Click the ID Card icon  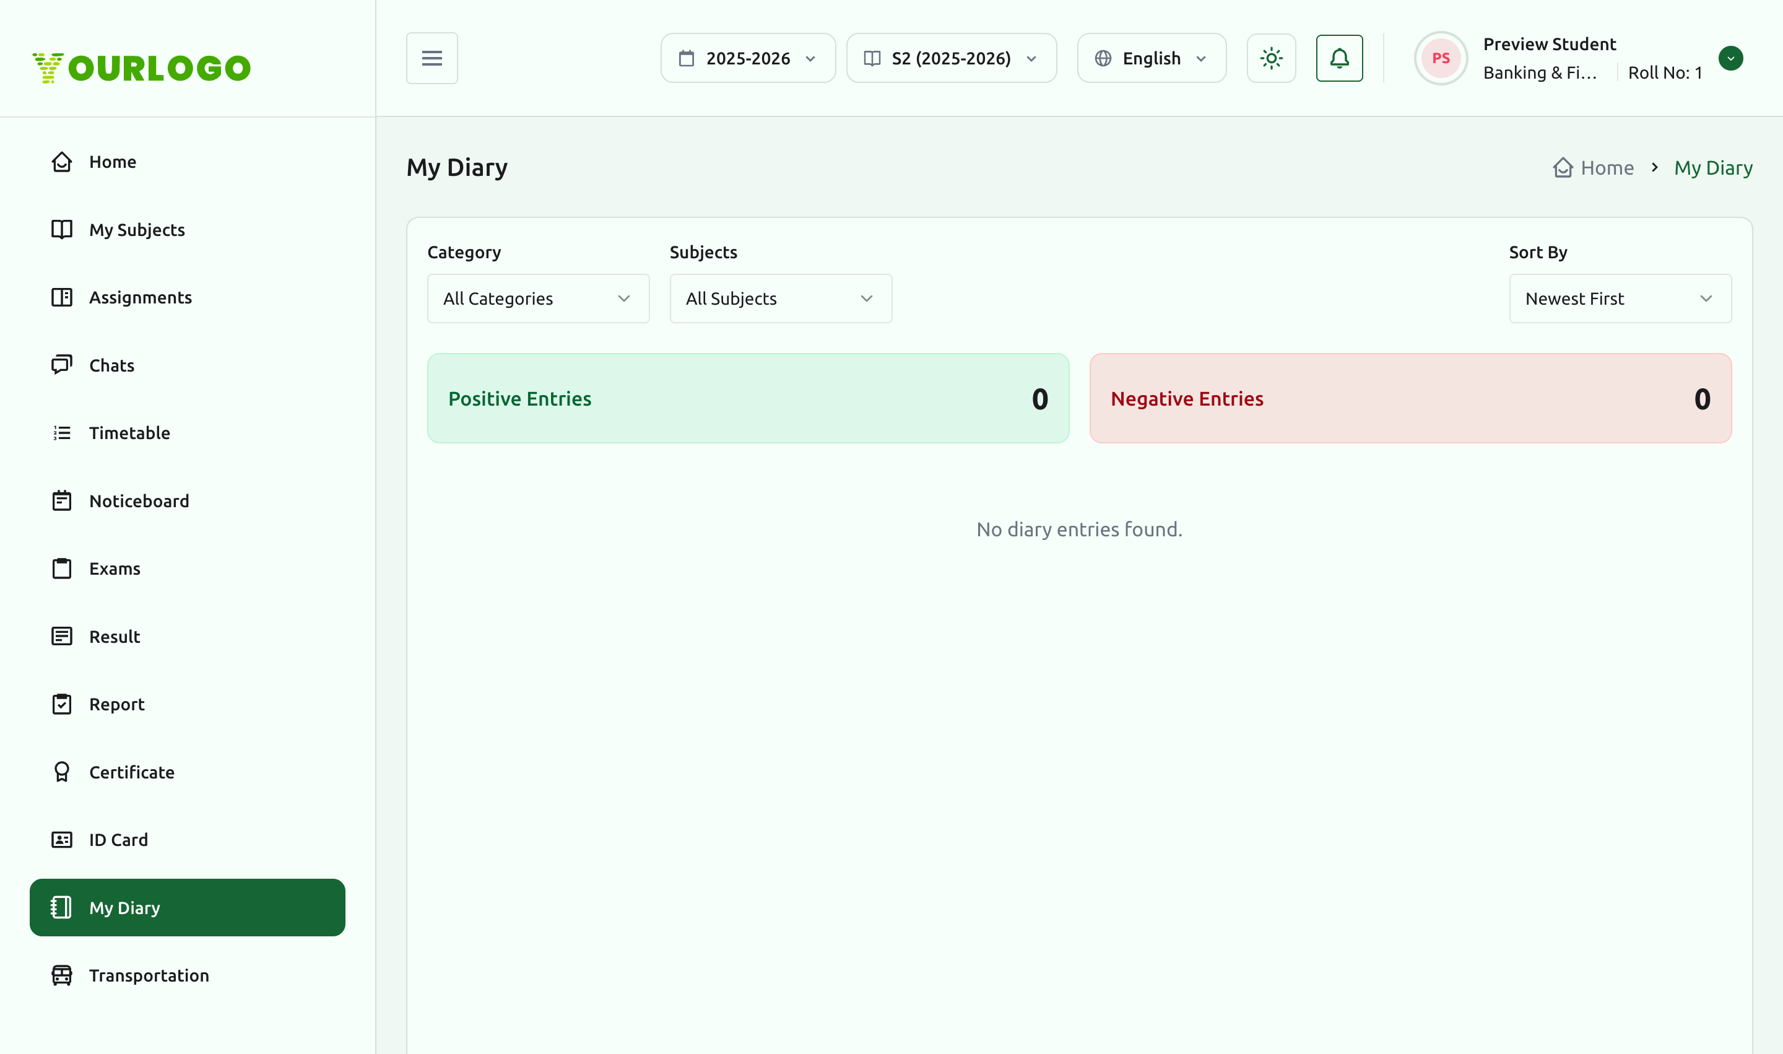[62, 840]
